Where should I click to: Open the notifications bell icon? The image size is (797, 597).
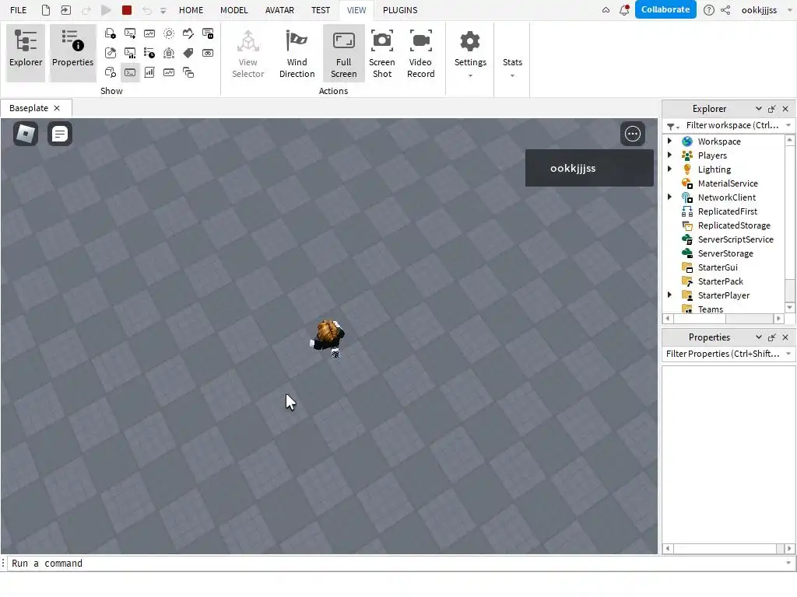[624, 9]
